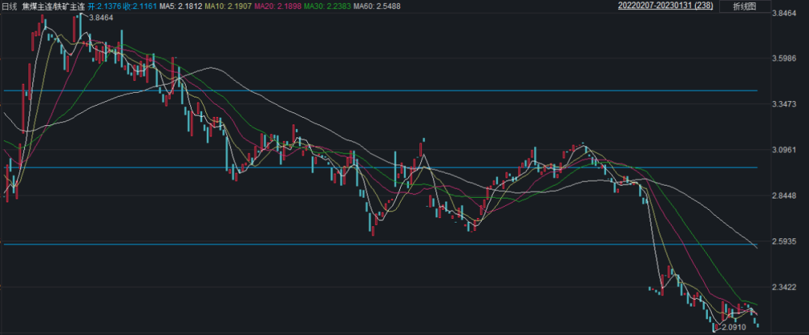Select the 日线 daily period label
This screenshot has height=335, width=809.
pyautogui.click(x=9, y=6)
